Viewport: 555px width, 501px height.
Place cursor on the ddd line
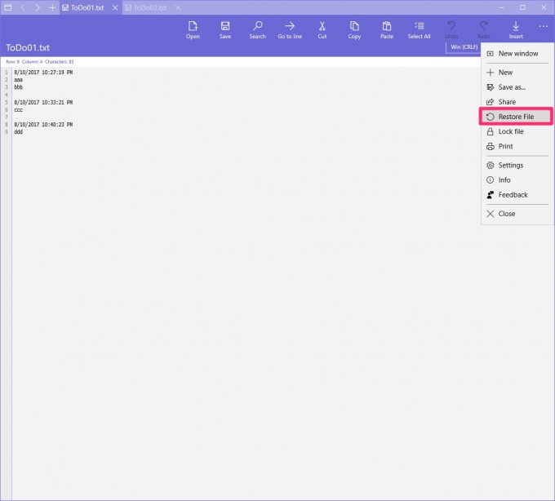tap(19, 131)
